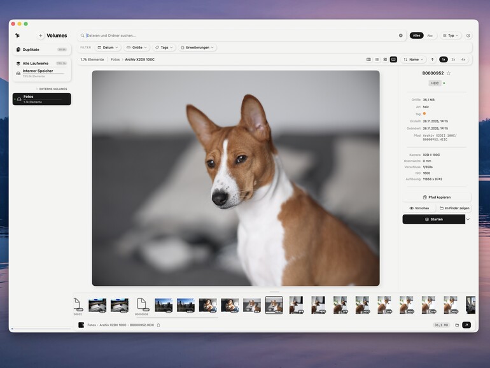The image size is (490, 368).
Task: Switch search mode to Abc
Action: 430,35
